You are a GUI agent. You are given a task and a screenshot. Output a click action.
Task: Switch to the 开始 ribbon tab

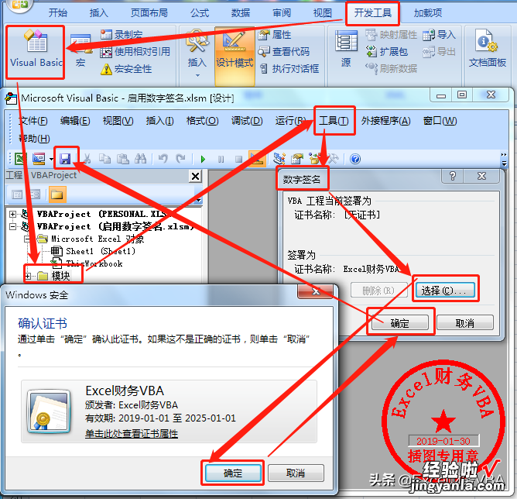(x=58, y=13)
